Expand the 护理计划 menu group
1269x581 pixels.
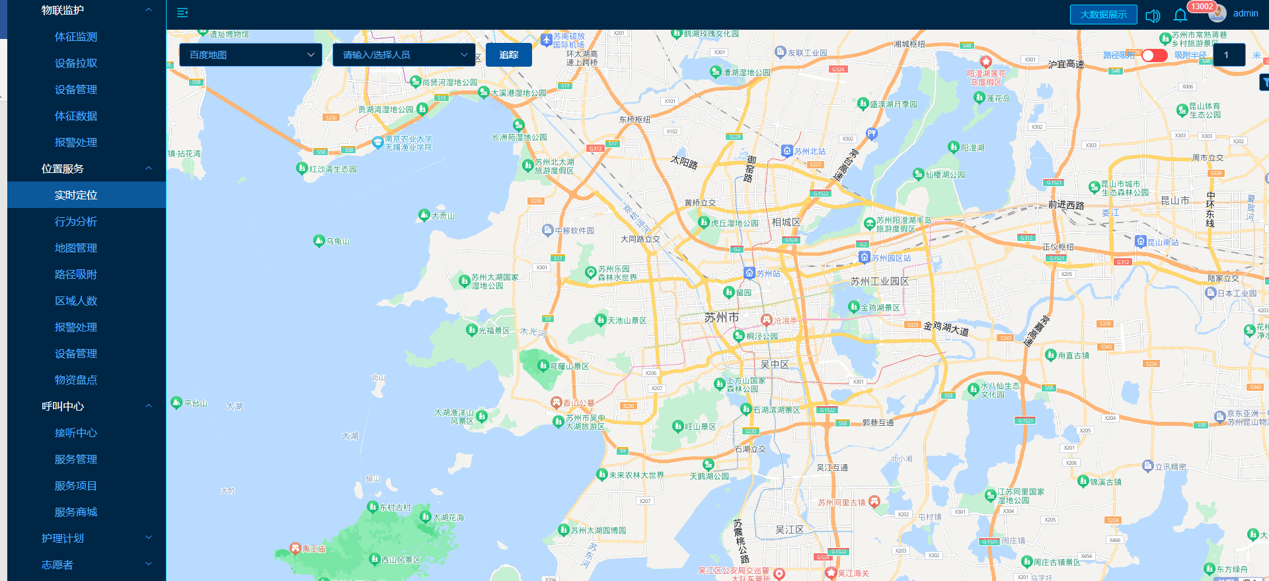(x=87, y=538)
